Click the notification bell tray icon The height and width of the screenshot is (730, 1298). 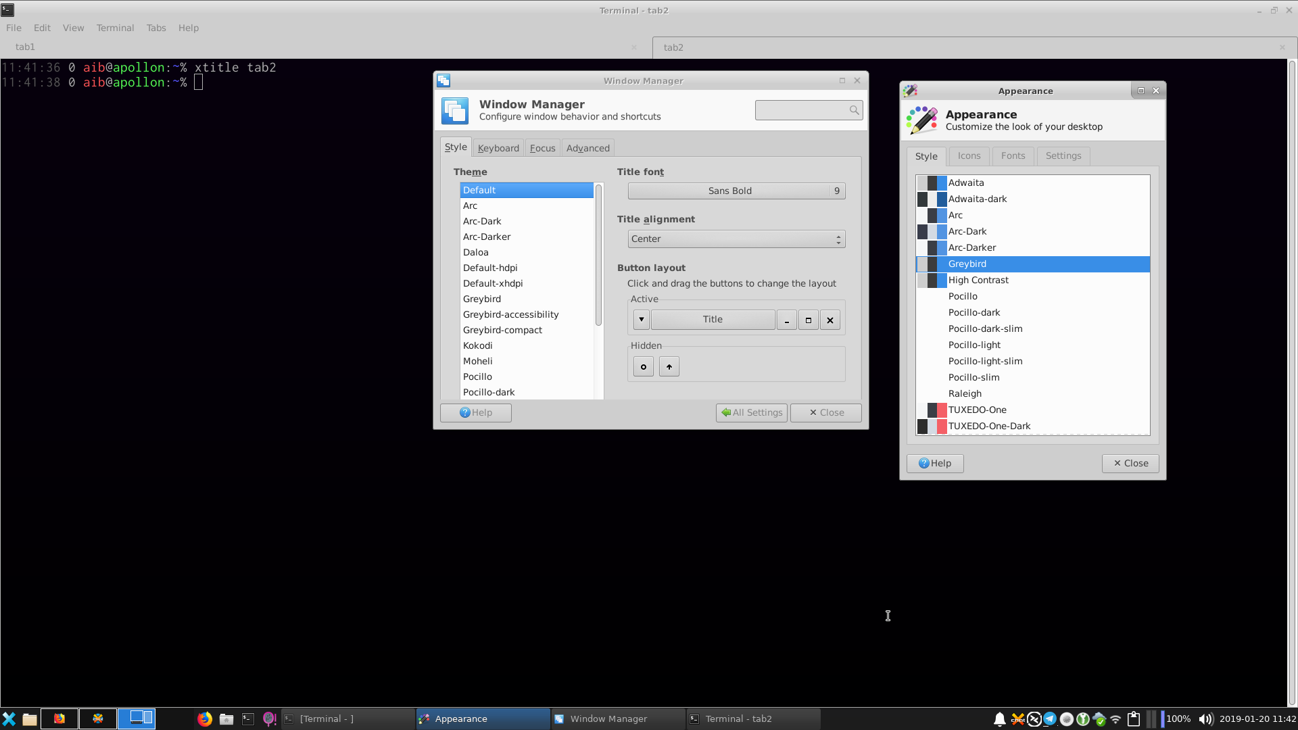point(999,719)
